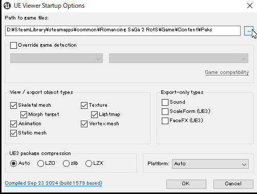The width and height of the screenshot is (257, 194).
Task: Toggle the Vertex mesh checkbox
Action: (x=84, y=124)
